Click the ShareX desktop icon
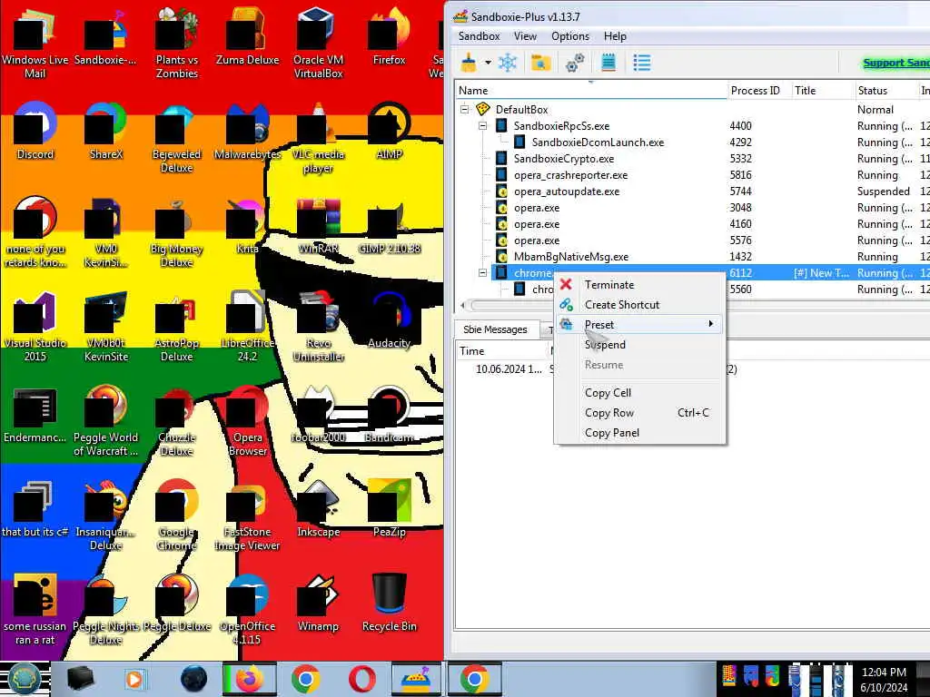This screenshot has height=697, width=930. (105, 131)
